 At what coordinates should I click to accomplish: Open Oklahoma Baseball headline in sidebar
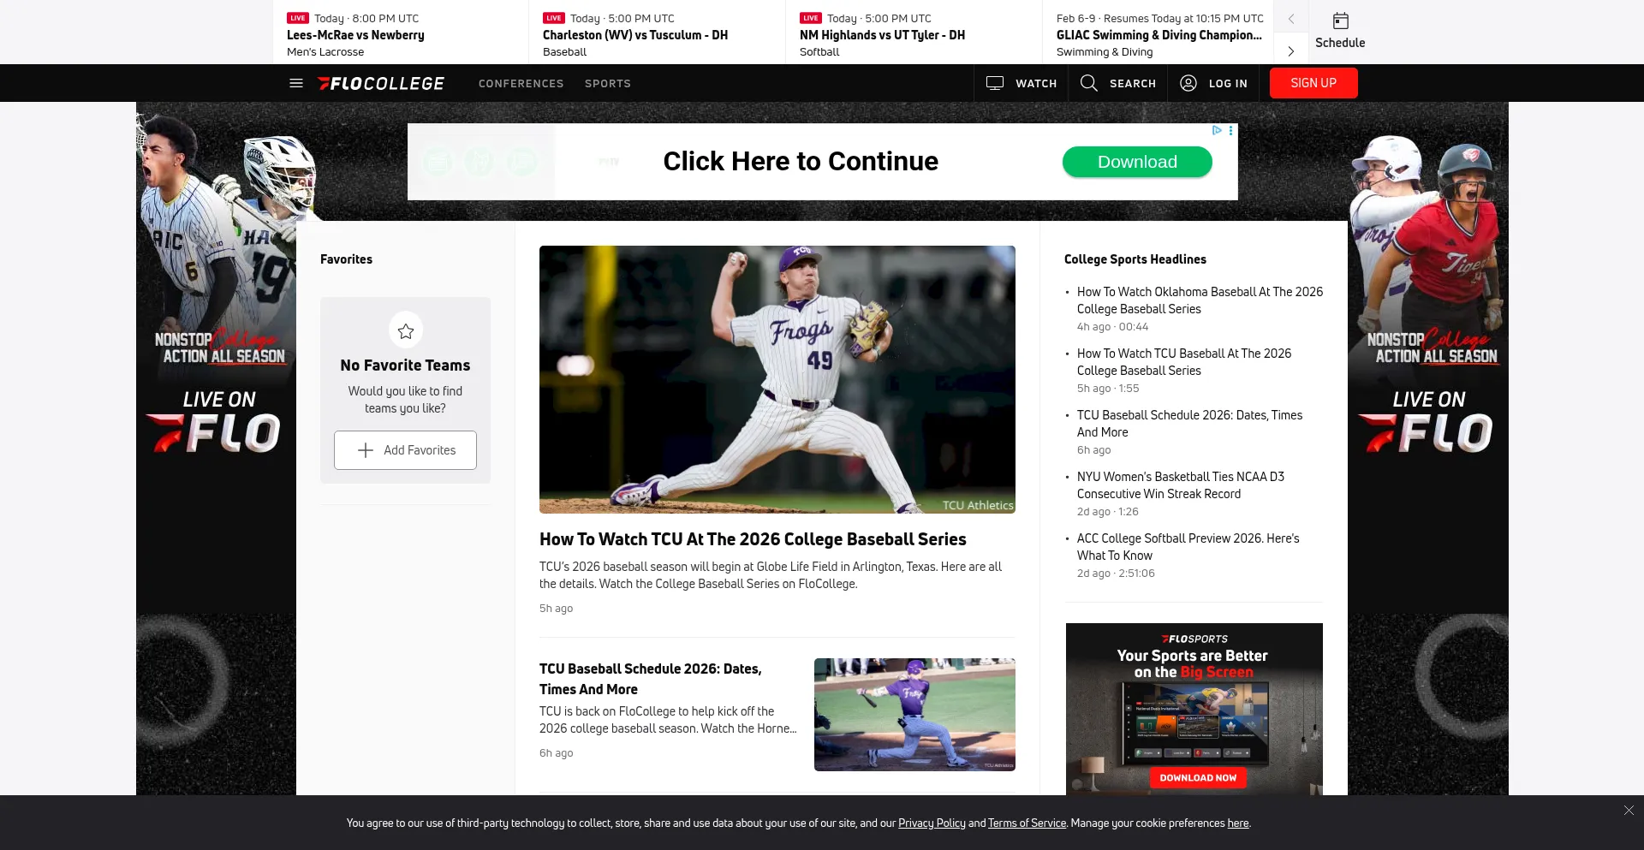tap(1200, 300)
